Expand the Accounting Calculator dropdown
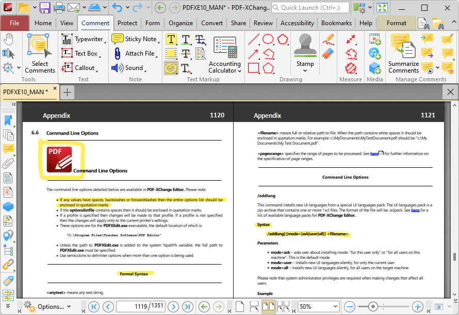Image resolution: width=459 pixels, height=315 pixels. (239, 71)
